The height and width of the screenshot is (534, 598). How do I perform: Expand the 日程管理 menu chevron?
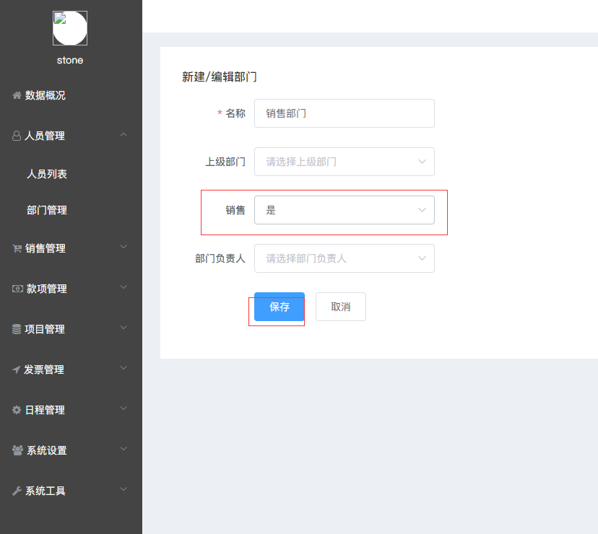click(123, 408)
